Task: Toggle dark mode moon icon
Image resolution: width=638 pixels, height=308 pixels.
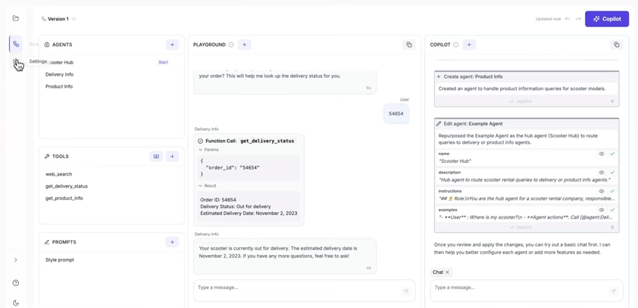Action: click(x=16, y=303)
